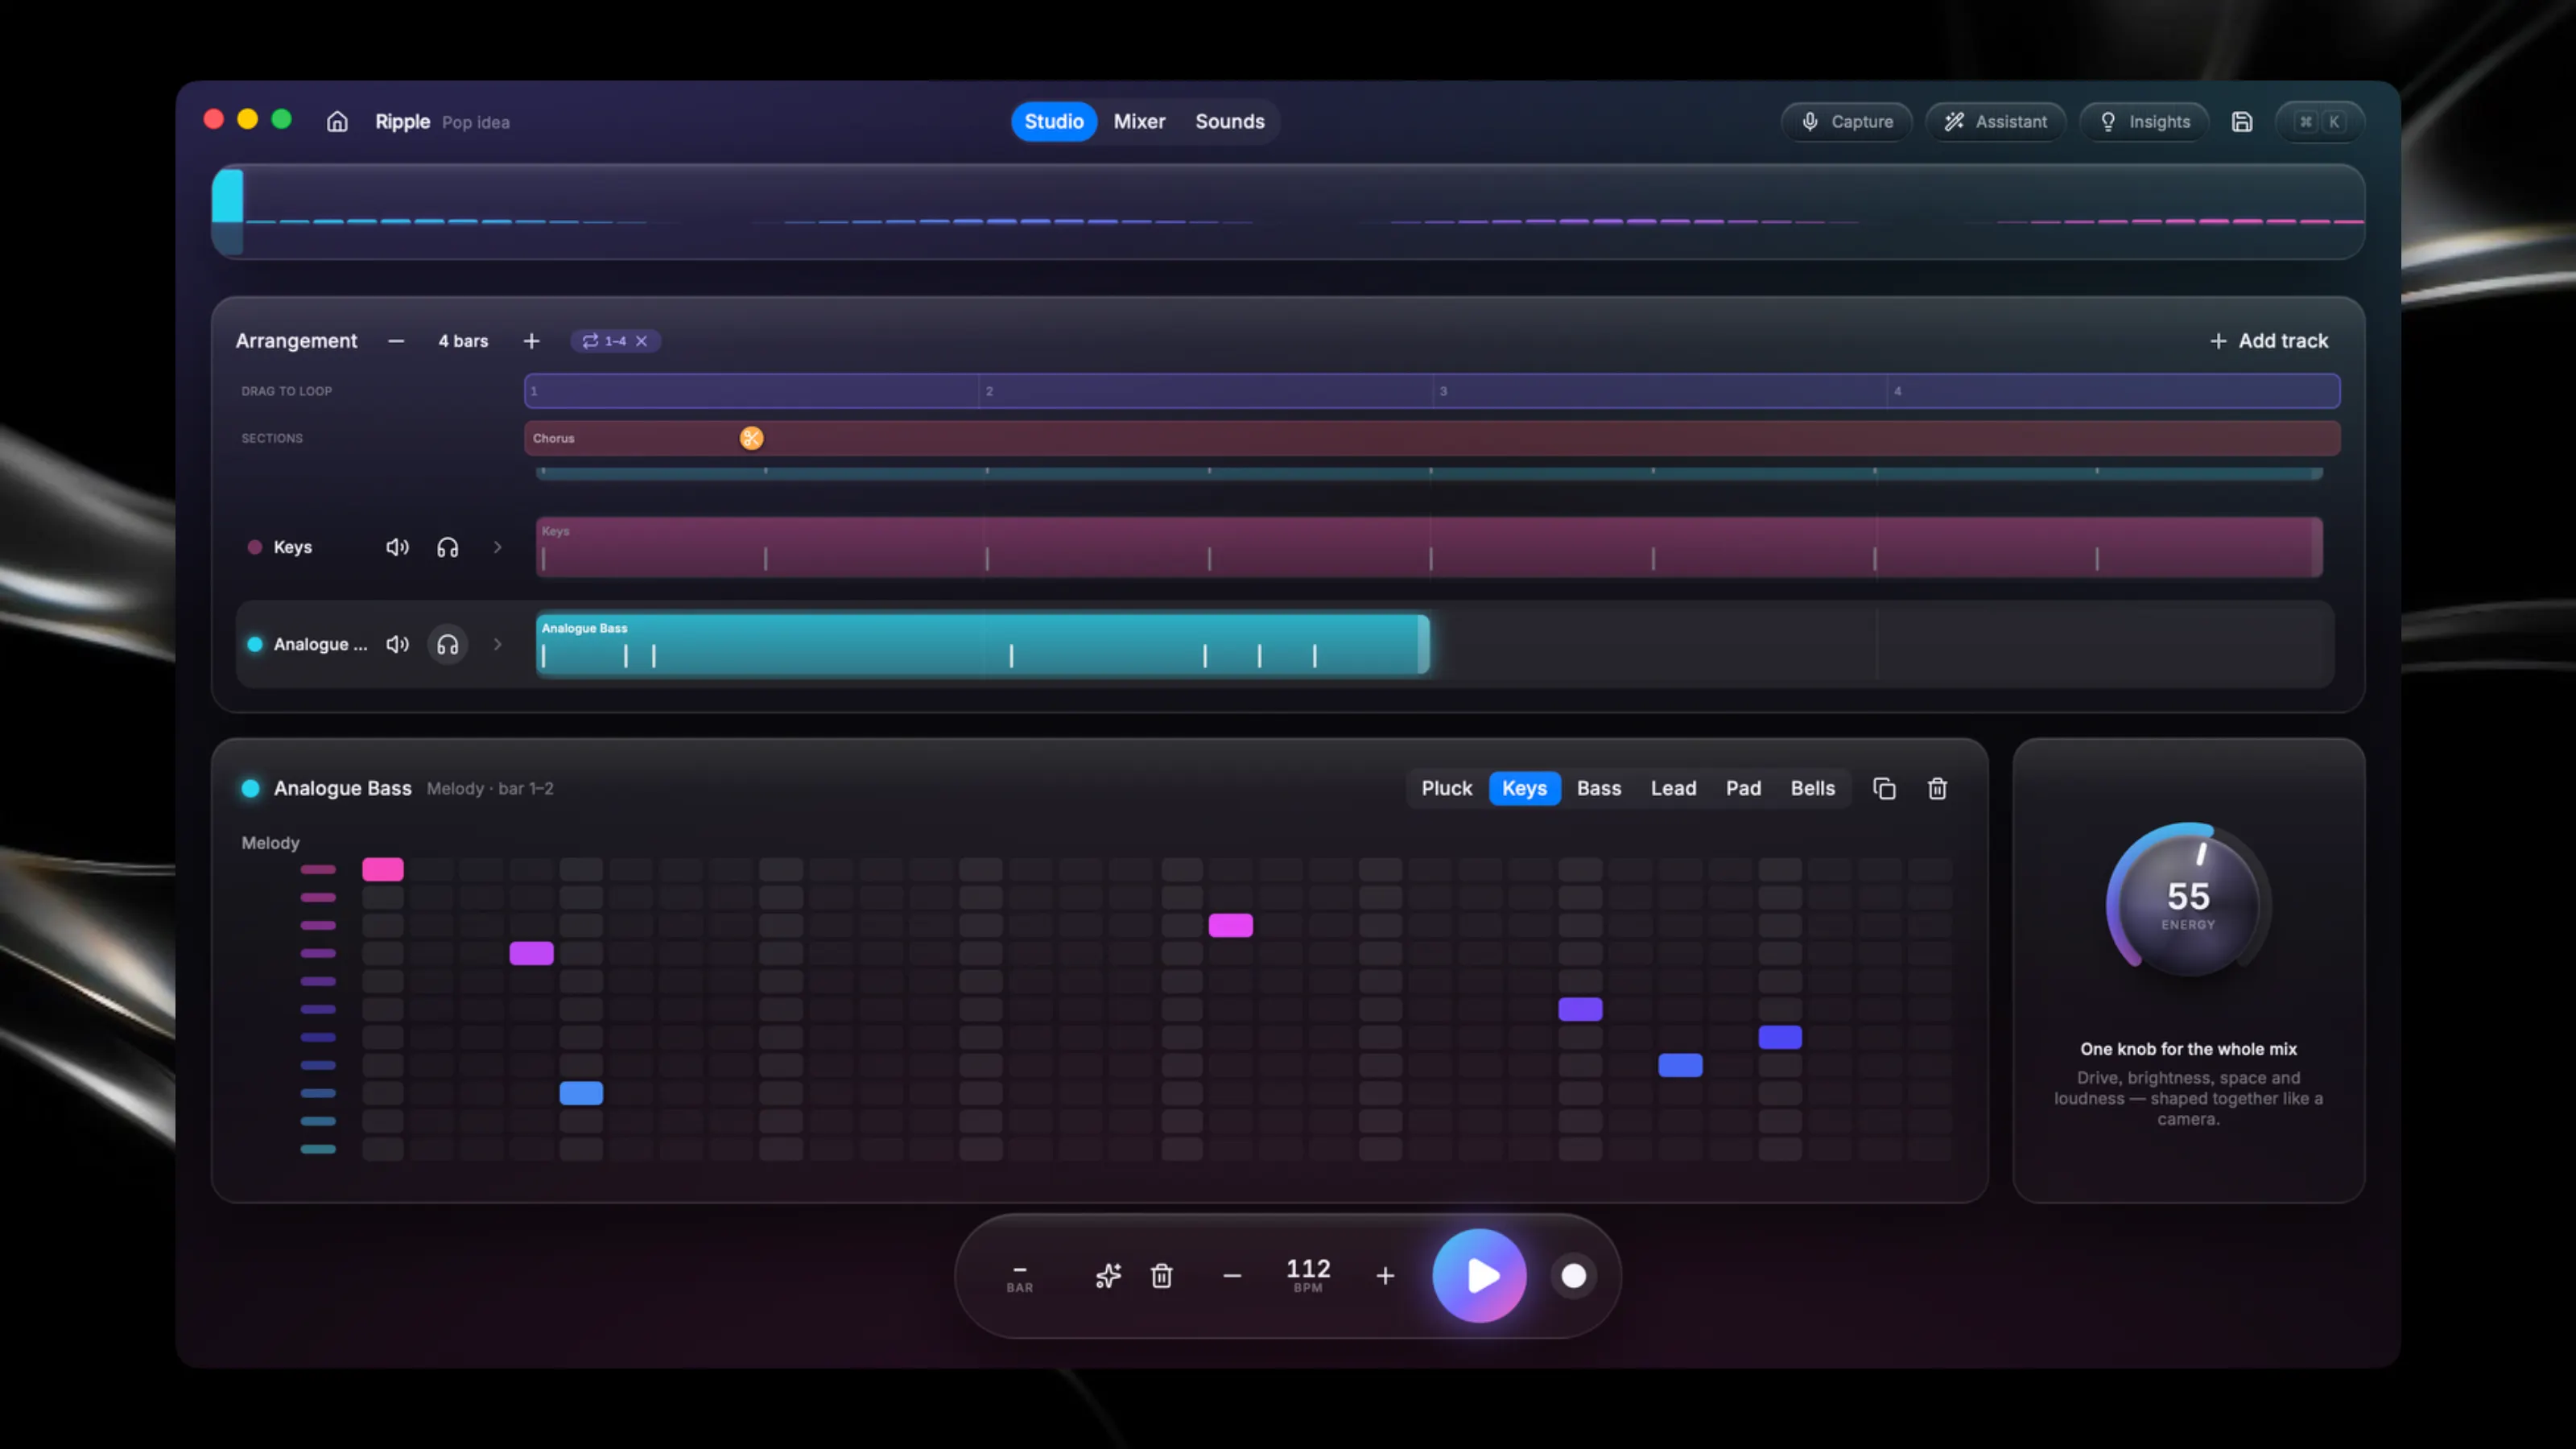This screenshot has width=2576, height=1449.
Task: Click Add track
Action: (2268, 341)
